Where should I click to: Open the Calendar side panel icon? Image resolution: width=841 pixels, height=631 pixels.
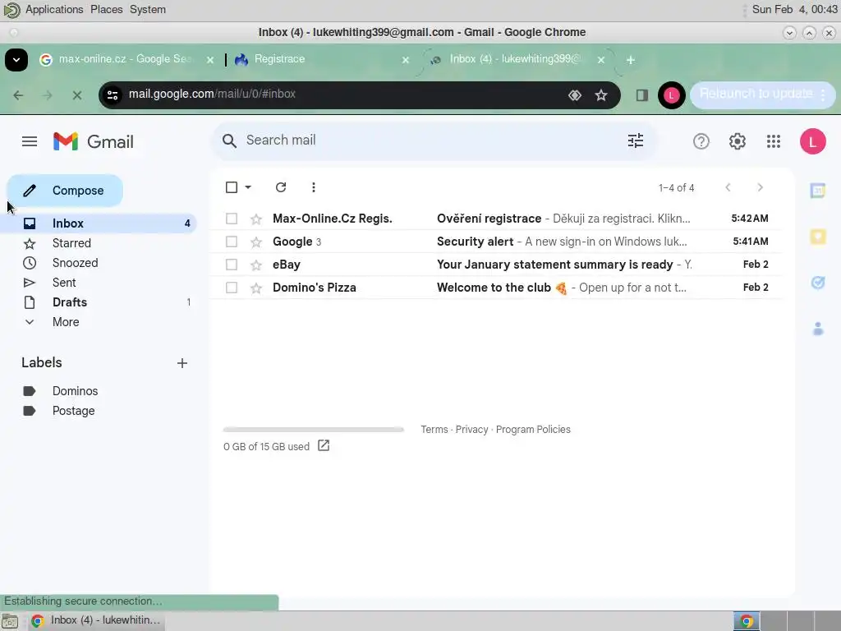(x=817, y=191)
